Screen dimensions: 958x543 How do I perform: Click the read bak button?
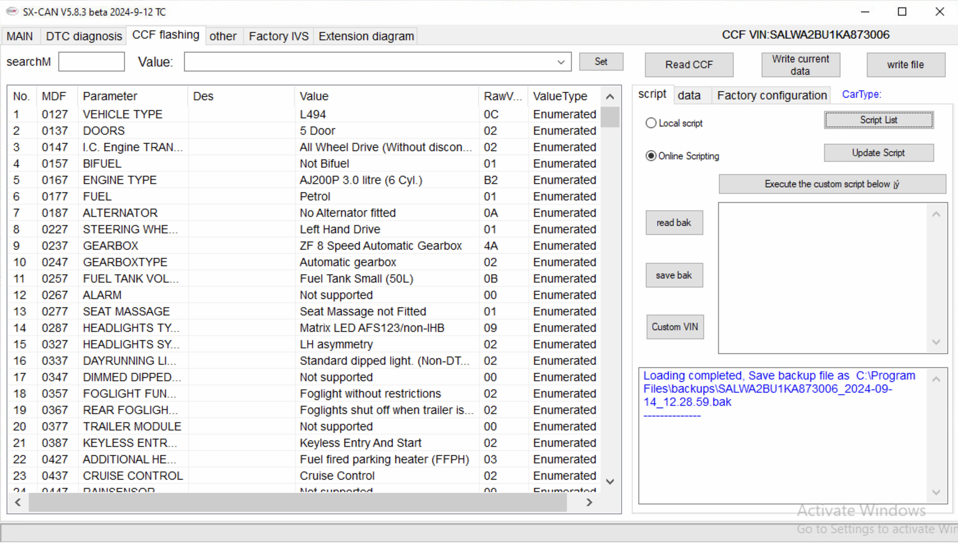point(674,223)
